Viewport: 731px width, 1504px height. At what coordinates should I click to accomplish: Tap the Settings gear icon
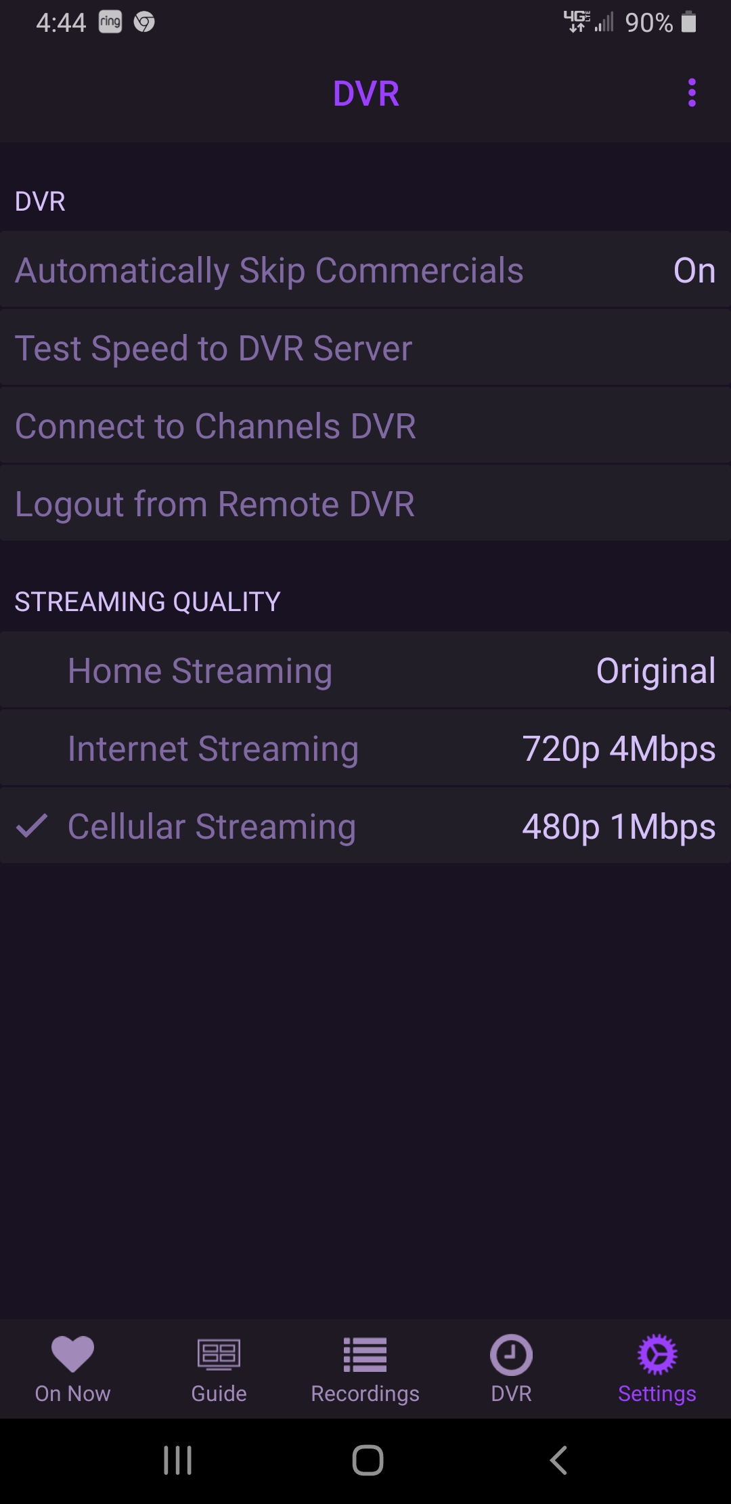click(x=657, y=1354)
